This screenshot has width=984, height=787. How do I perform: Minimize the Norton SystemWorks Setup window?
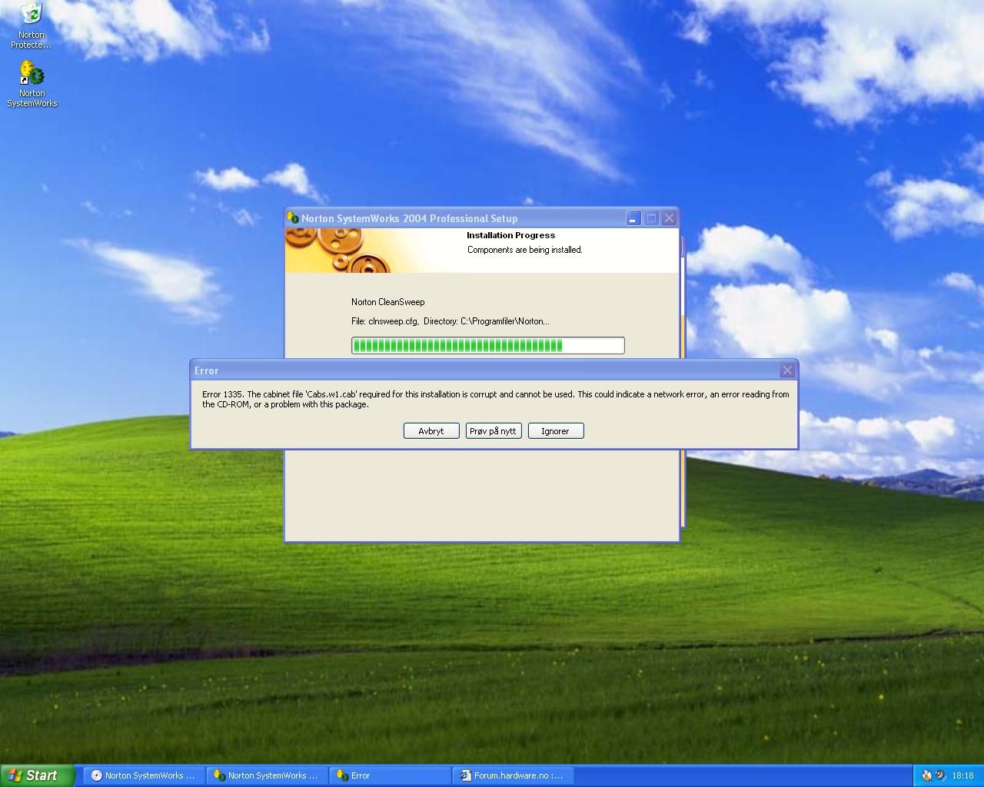[633, 218]
